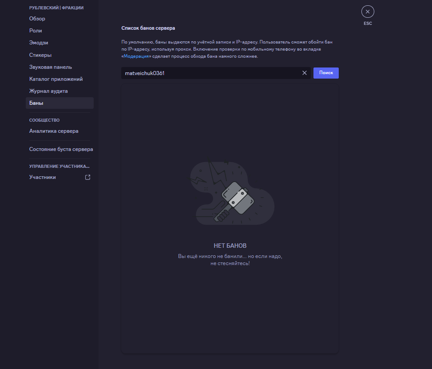Select the Баны sidebar item

59,103
